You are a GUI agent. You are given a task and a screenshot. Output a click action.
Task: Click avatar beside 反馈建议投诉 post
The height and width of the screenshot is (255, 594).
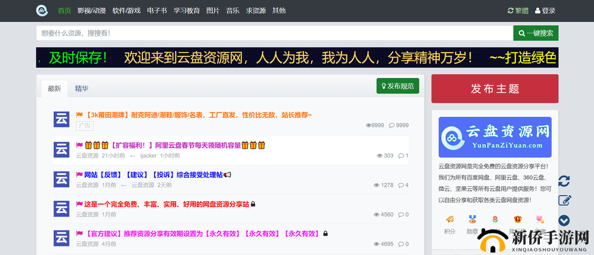(x=61, y=178)
